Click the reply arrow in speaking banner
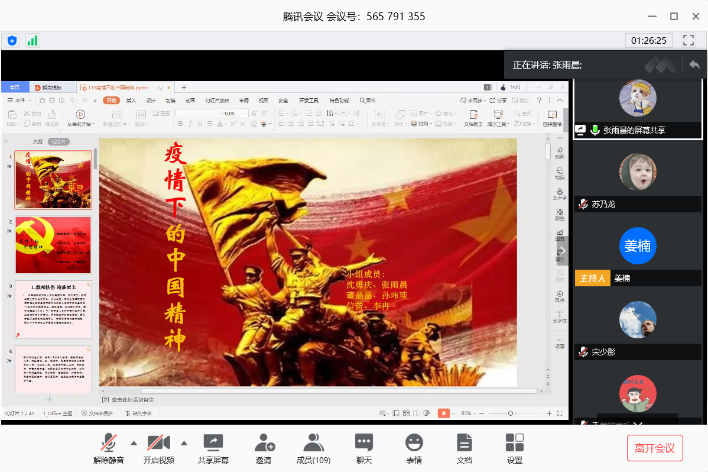Screen dimensions: 708x472 point(694,64)
